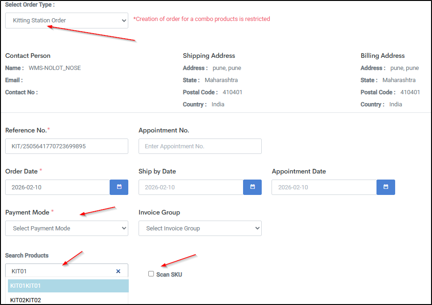
Task: Choose KIT02KIT02 from the product suggestions
Action: coord(68,299)
